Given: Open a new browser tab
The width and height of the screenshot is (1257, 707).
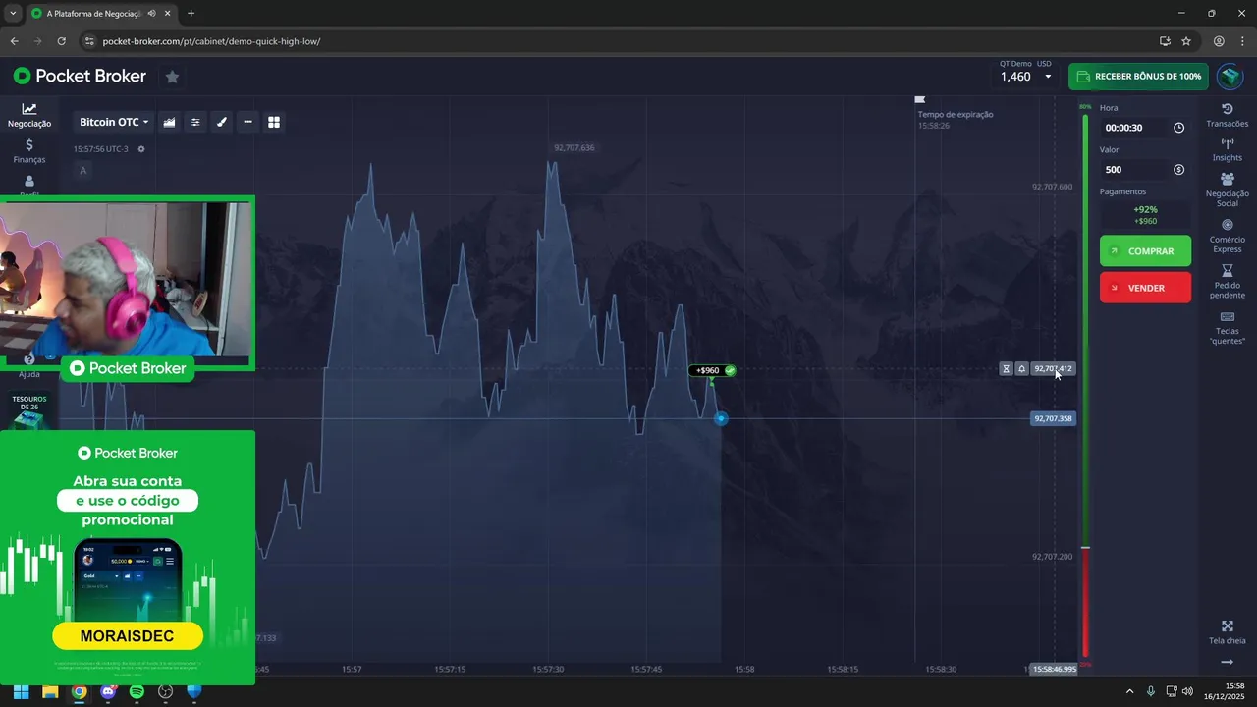Looking at the screenshot, I should point(191,14).
